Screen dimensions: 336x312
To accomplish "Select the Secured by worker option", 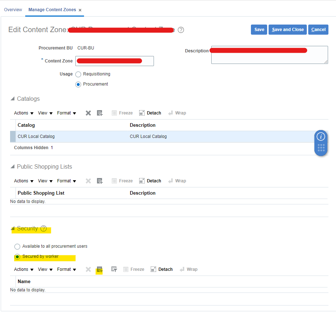I will 17,256.
